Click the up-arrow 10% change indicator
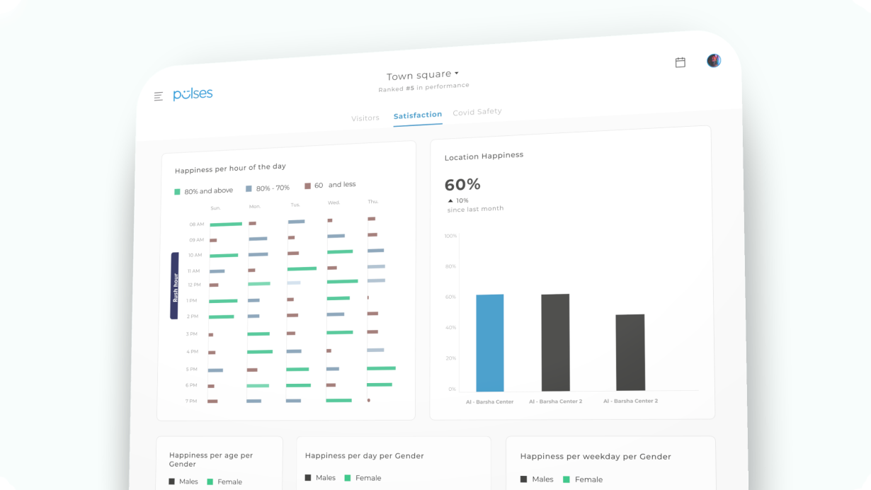The height and width of the screenshot is (490, 871). [457, 200]
